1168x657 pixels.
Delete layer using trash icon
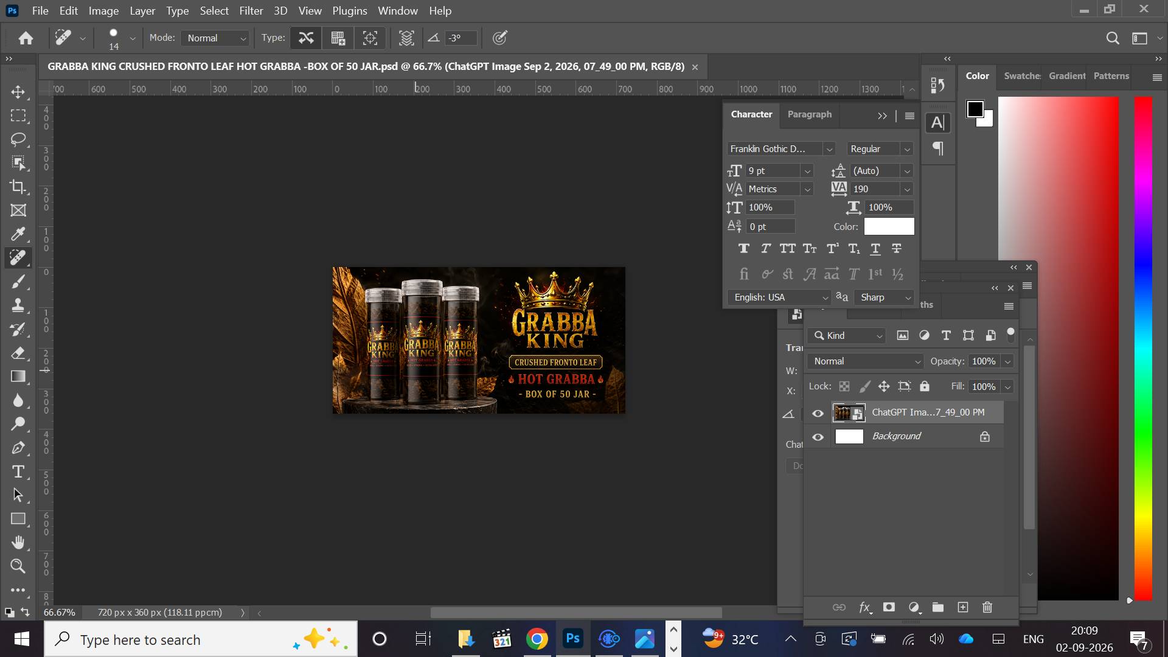click(x=987, y=607)
